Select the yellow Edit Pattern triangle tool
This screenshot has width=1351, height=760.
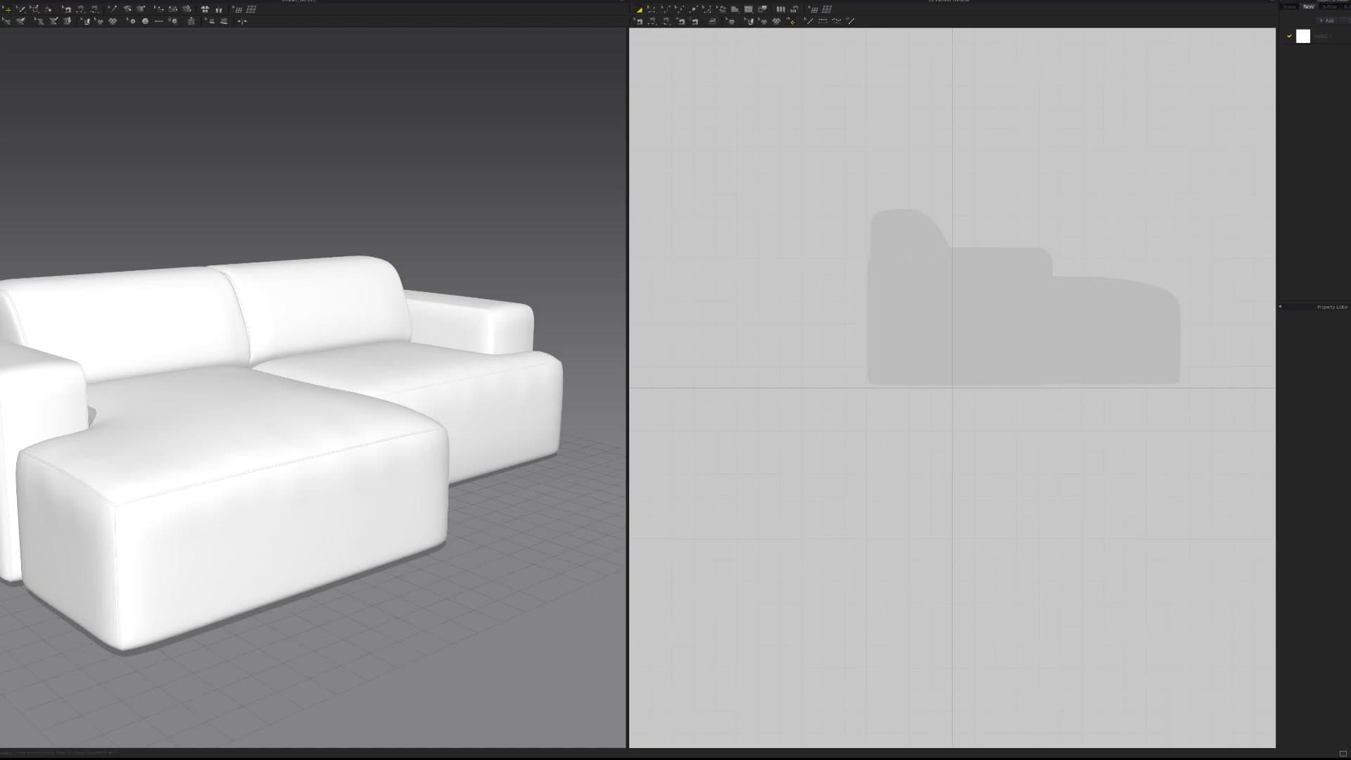(640, 9)
